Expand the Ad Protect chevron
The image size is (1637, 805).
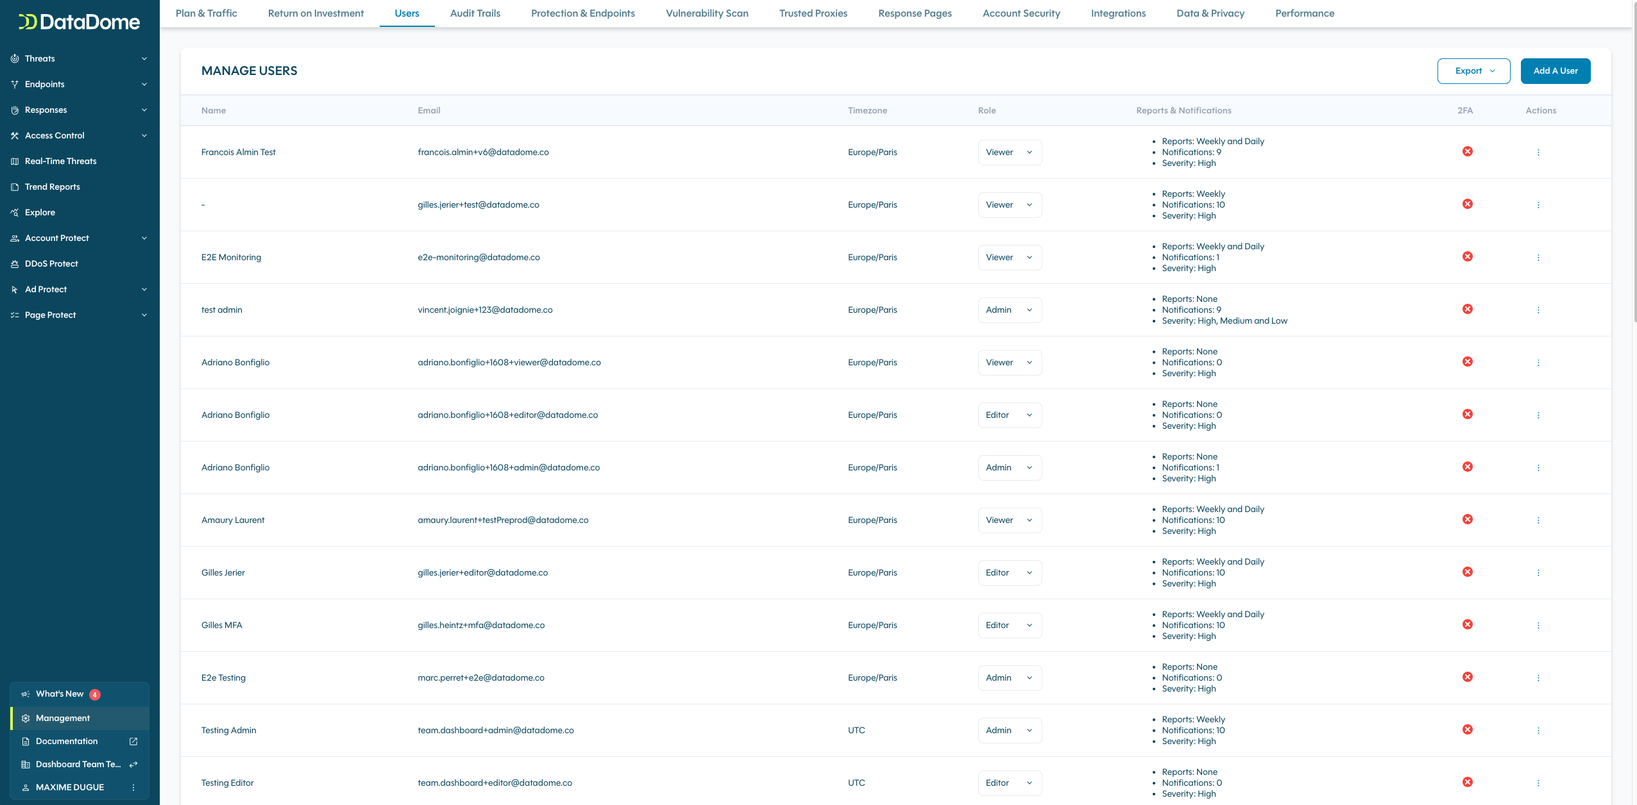coord(144,290)
